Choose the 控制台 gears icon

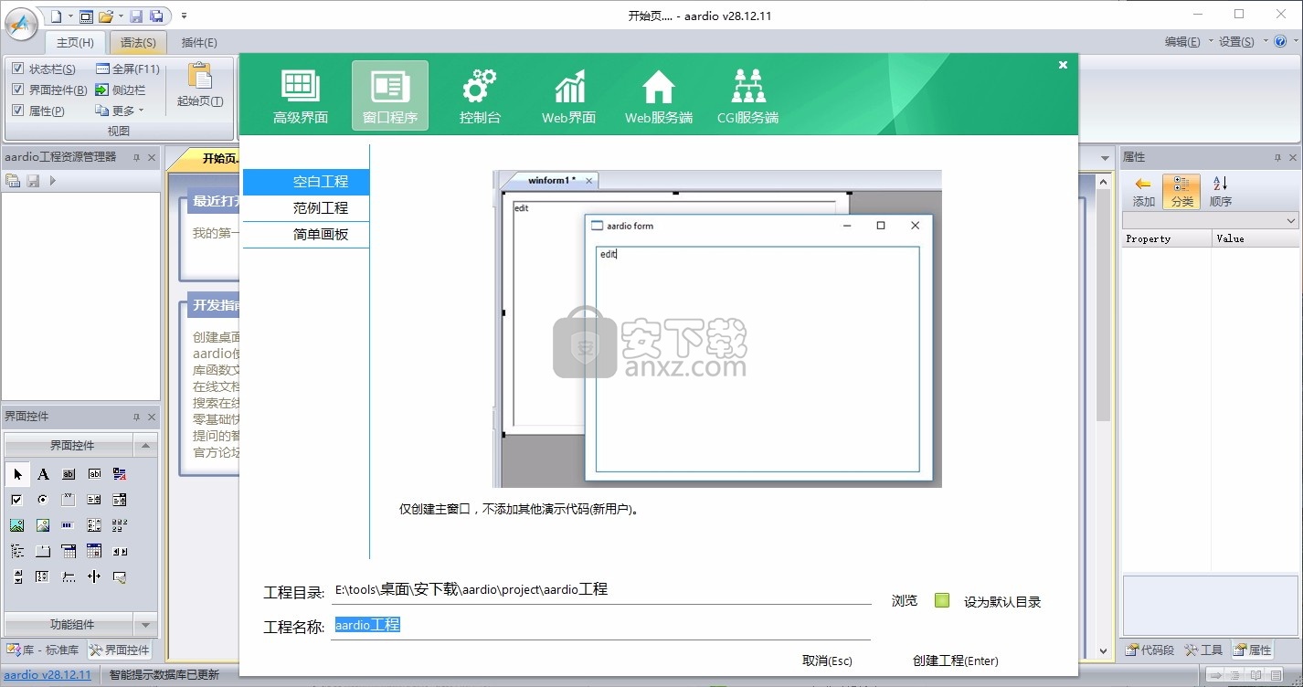pyautogui.click(x=480, y=95)
